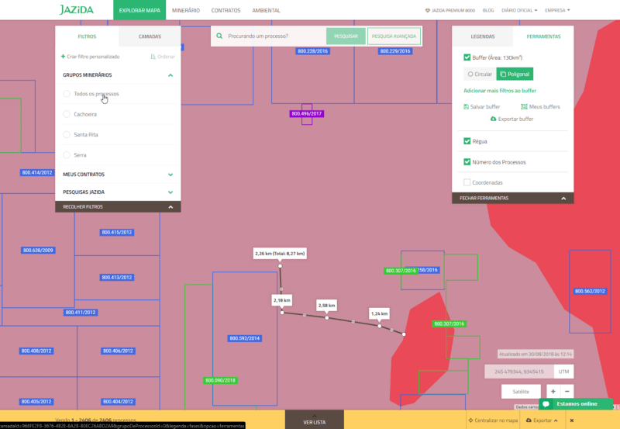Select the Circular buffer shape option
The image size is (620, 429).
478,74
